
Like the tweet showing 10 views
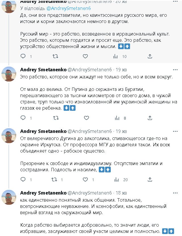tap(85, 57)
